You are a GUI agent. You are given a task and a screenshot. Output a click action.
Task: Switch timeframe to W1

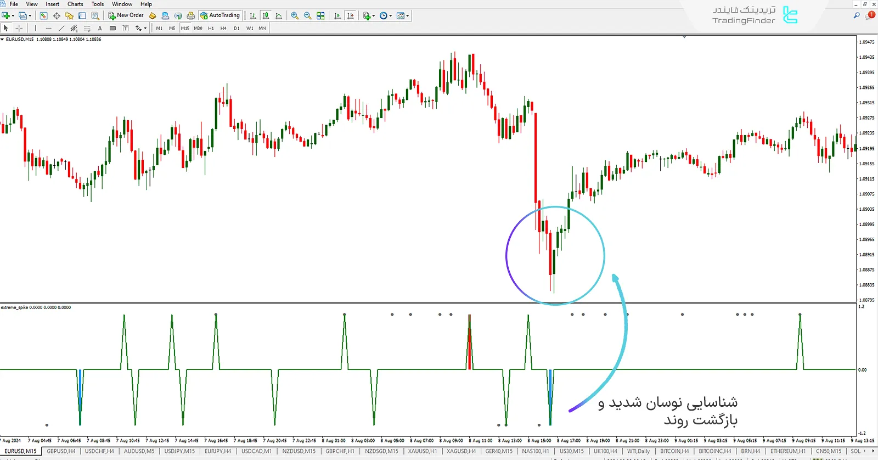click(250, 28)
